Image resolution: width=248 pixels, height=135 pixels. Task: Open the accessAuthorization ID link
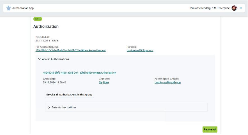coord(79,73)
